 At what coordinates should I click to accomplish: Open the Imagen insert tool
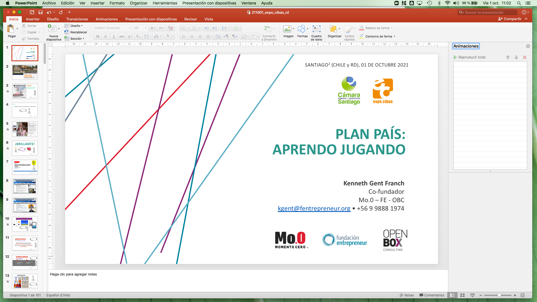[287, 29]
